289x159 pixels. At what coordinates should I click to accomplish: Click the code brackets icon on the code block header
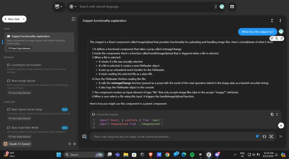click(94, 114)
